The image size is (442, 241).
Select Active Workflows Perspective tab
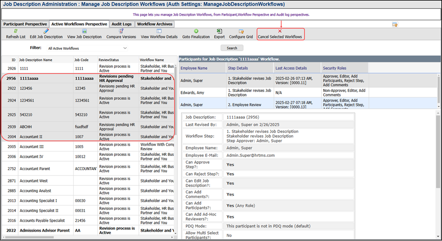(x=79, y=24)
